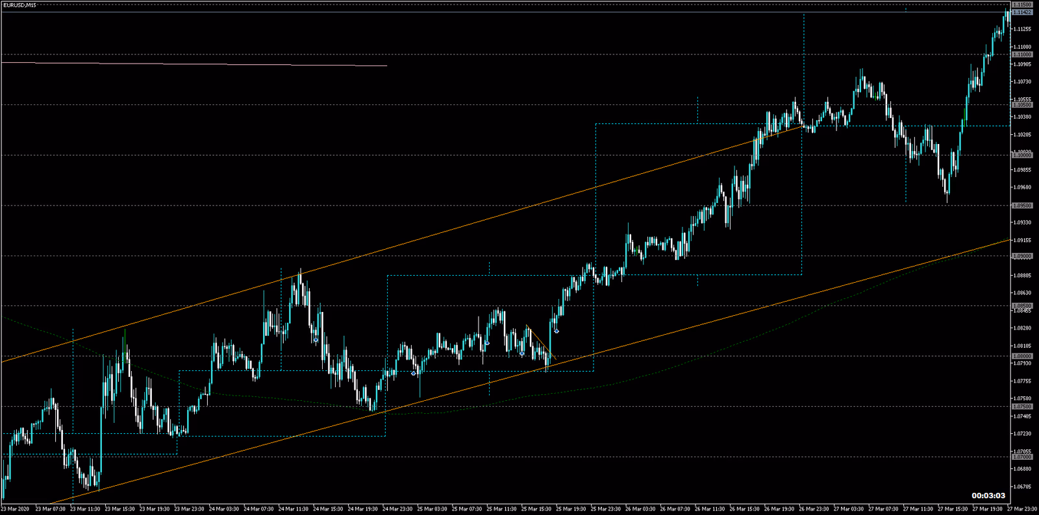This screenshot has height=515, width=1039.
Task: Click the 1.11500 price level label
Action: [x=1022, y=5]
